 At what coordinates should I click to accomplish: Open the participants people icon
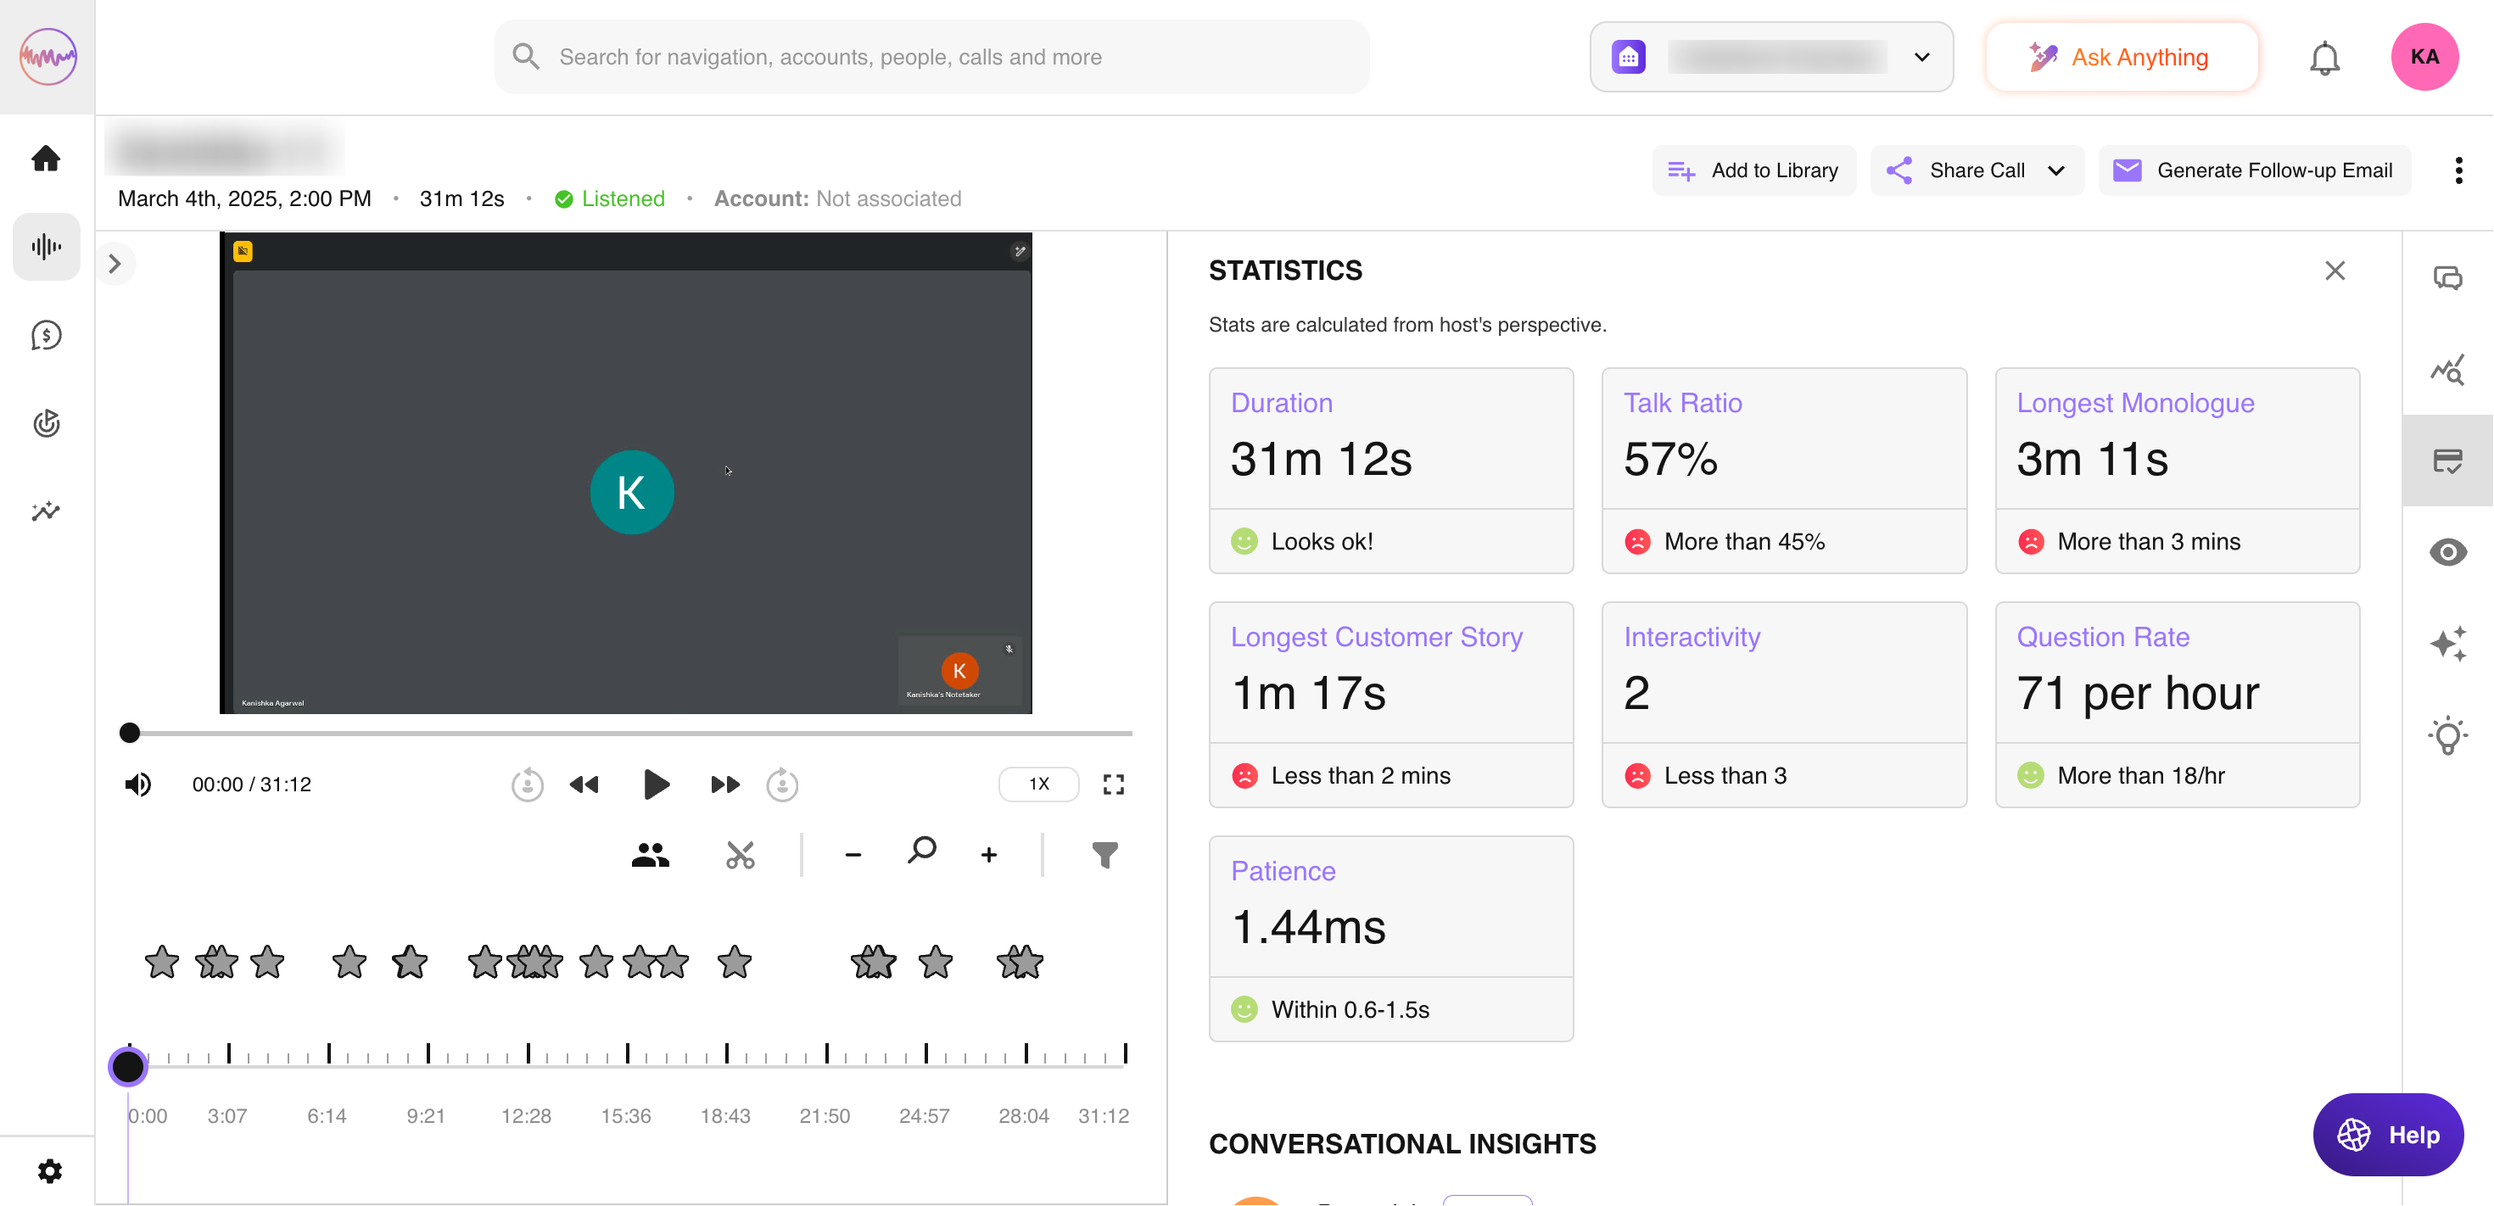[650, 855]
